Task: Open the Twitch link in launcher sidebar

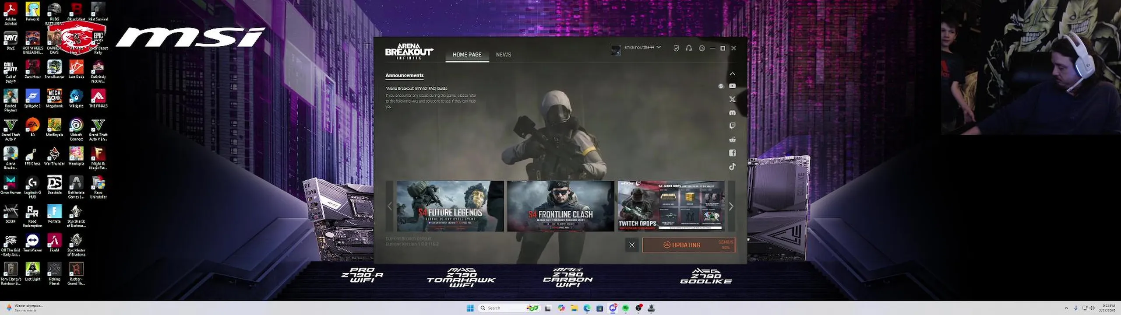Action: 732,126
